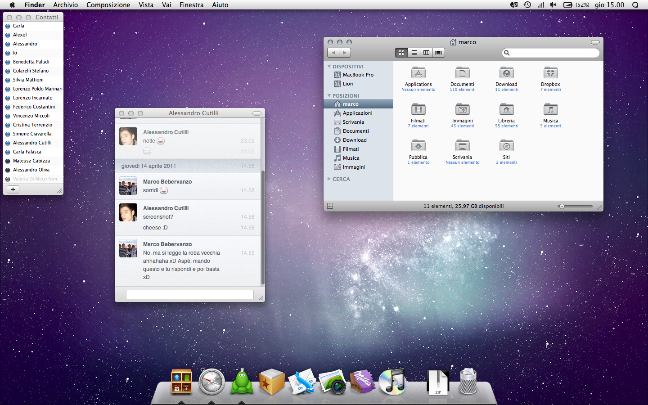Open the iPhoto camera icon in the Dock
The height and width of the screenshot is (405, 648).
(x=333, y=382)
